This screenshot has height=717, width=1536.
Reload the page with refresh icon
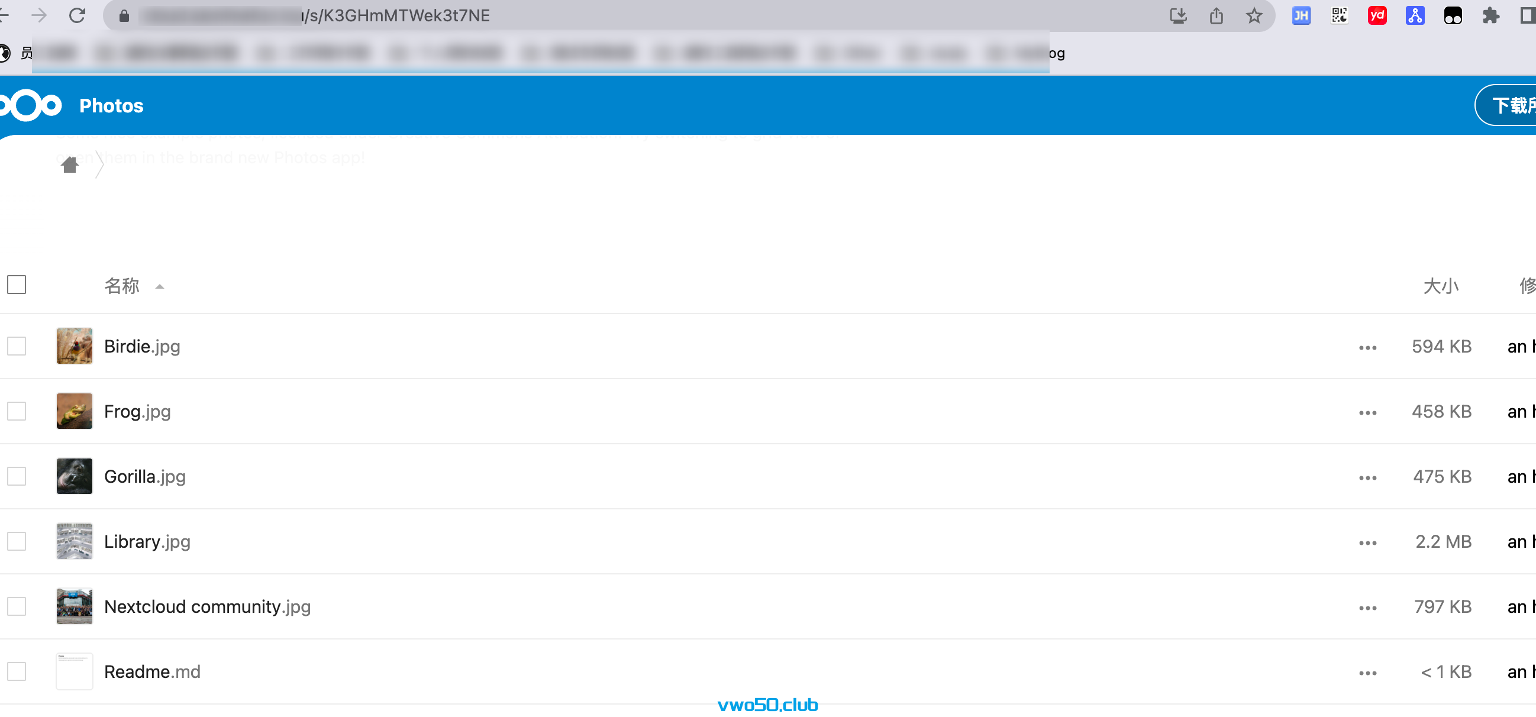[x=77, y=15]
